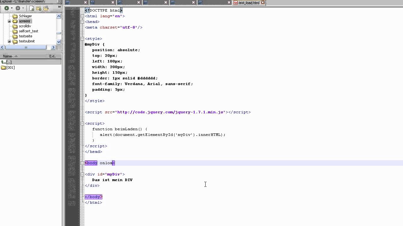This screenshot has height=226, width=403.
Task: Click the closing </style> tag
Action: coord(94,101)
